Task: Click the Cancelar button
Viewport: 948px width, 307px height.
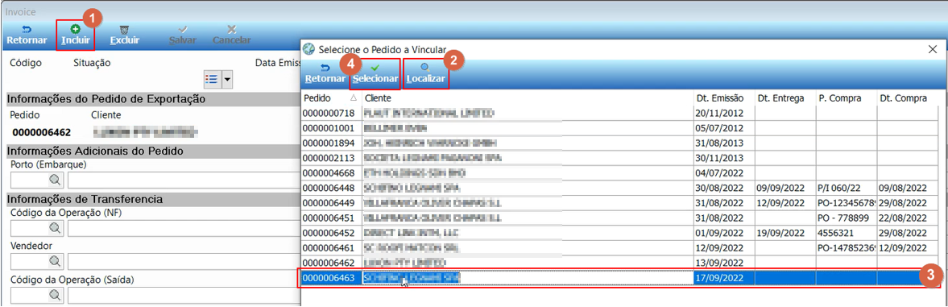Action: point(231,35)
